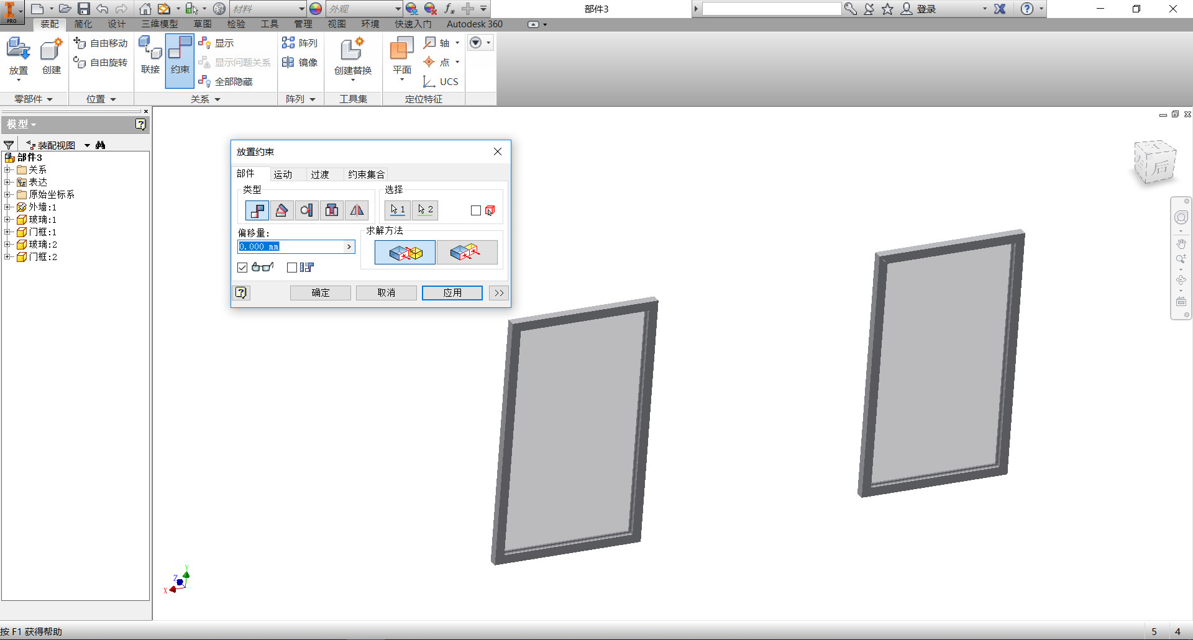Screen dimensions: 1193x640
Task: Choose the Mate solution method
Action: (x=405, y=253)
